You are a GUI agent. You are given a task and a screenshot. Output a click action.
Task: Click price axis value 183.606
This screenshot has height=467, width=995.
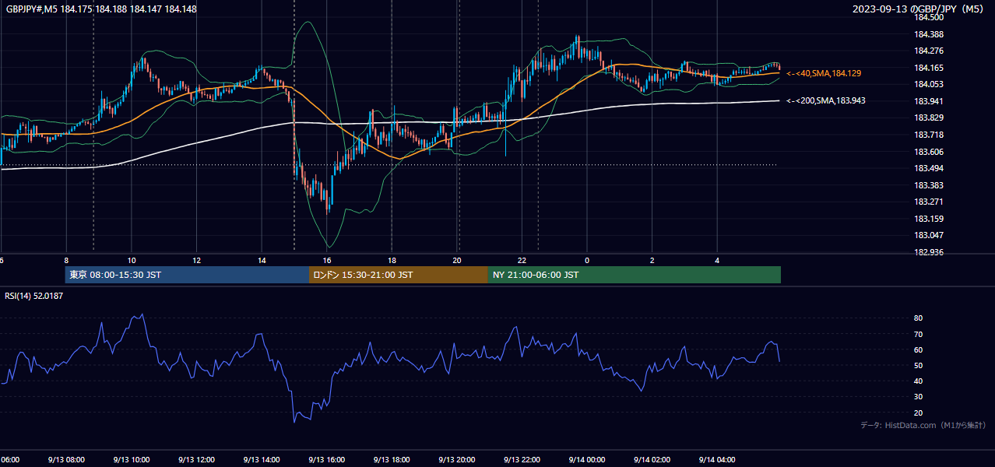[929, 152]
